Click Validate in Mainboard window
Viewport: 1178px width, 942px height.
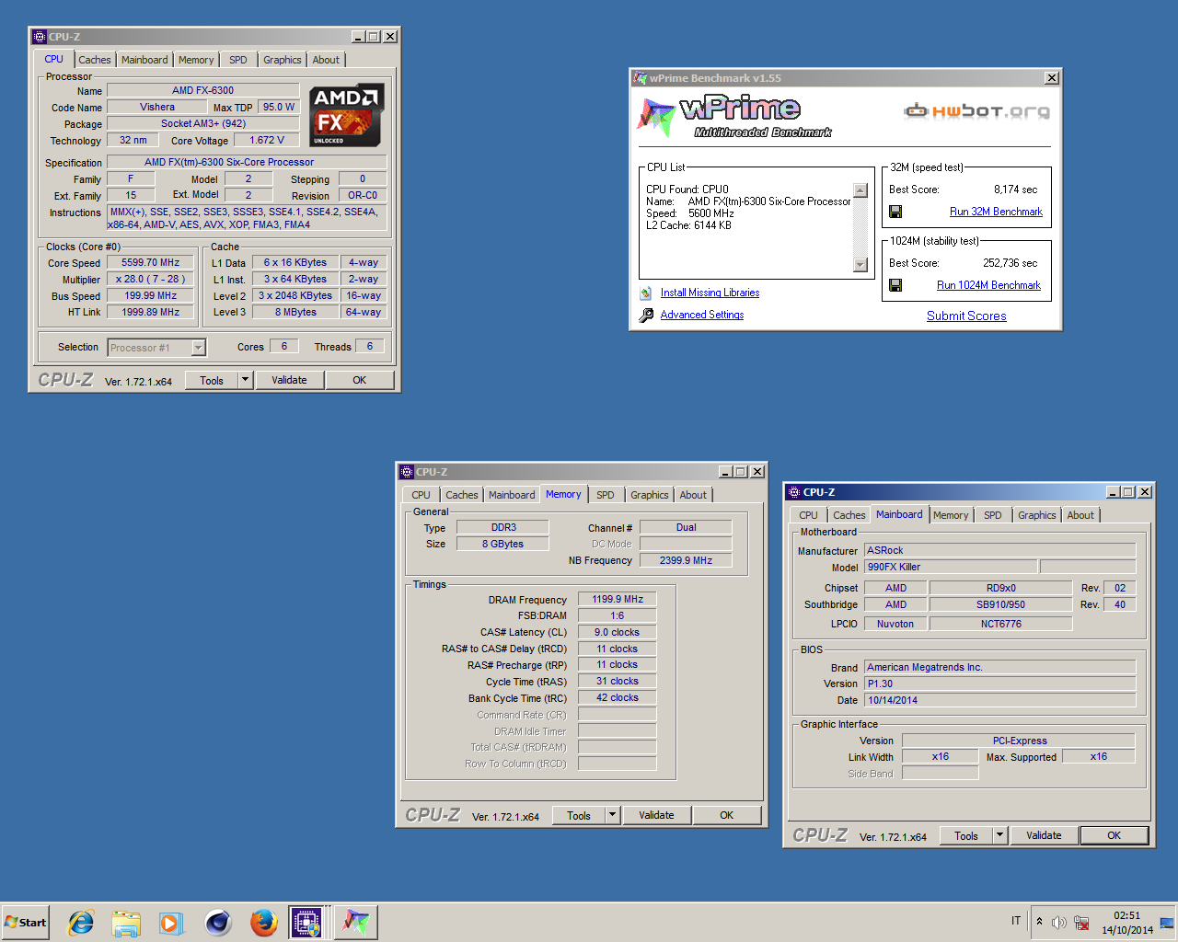(1044, 835)
